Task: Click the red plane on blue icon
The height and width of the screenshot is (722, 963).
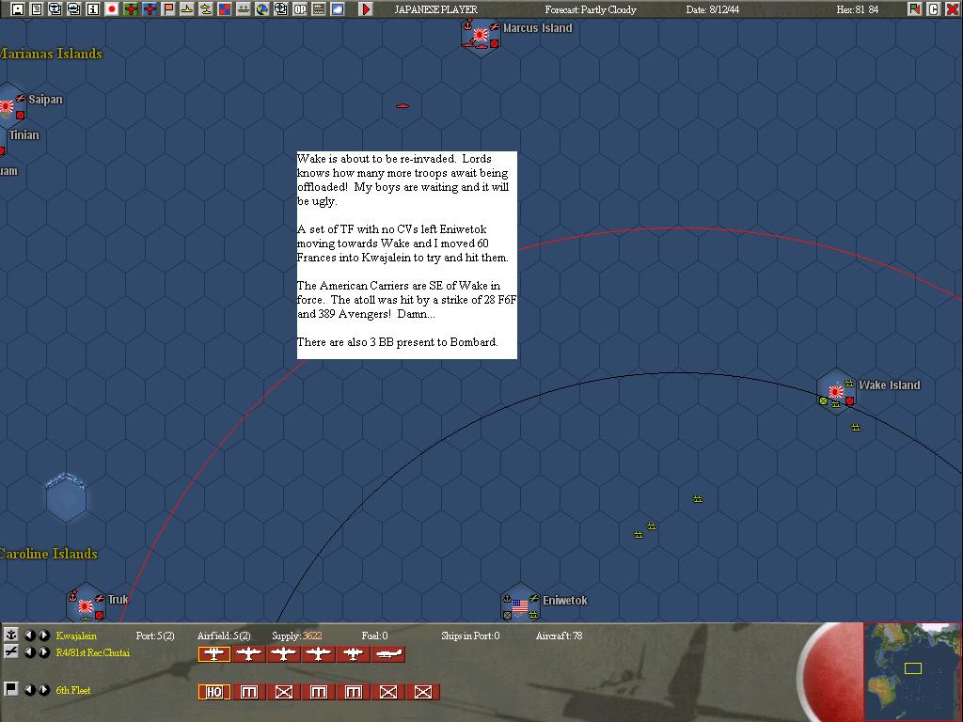Action: coord(150,9)
